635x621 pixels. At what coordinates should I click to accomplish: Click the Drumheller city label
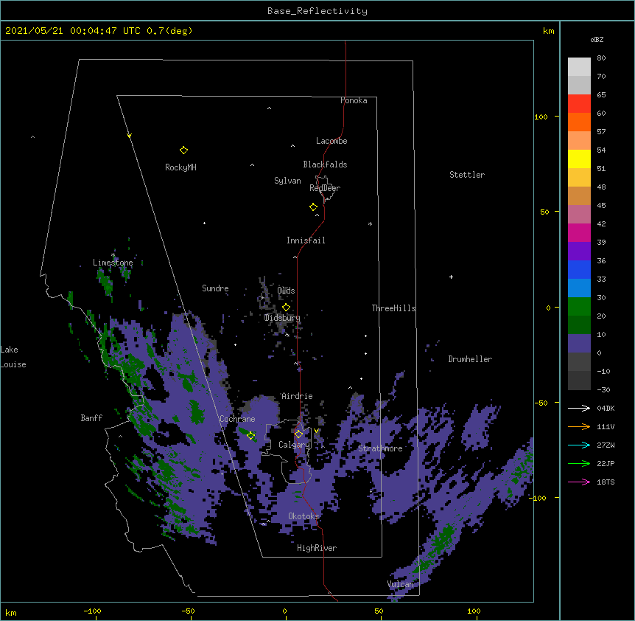[470, 359]
